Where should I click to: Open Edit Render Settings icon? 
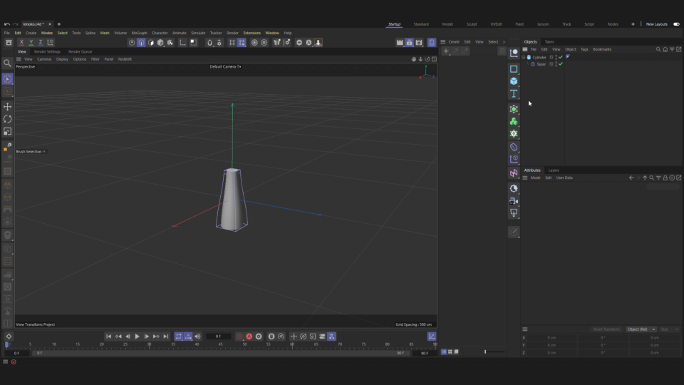tap(419, 42)
